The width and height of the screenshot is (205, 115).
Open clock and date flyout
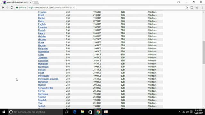point(199,112)
